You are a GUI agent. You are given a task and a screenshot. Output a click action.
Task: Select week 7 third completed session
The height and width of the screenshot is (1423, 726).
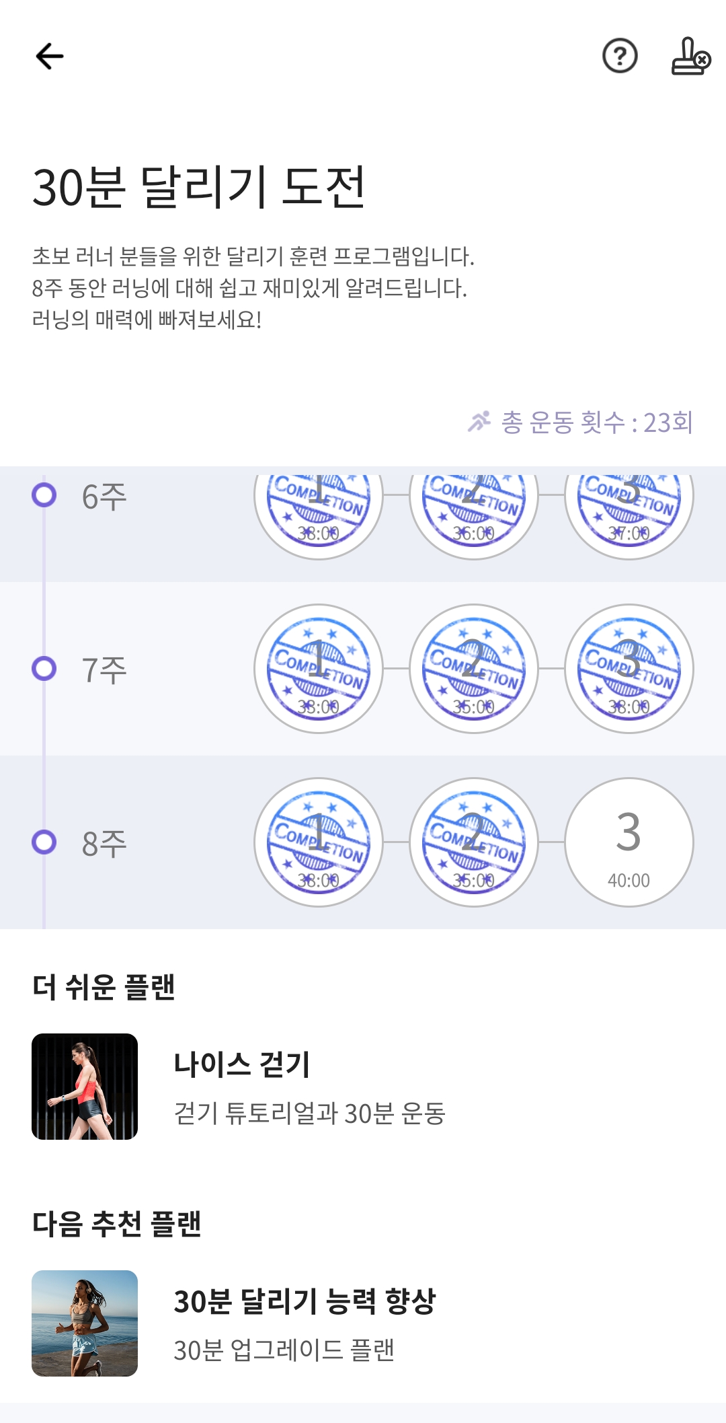(x=629, y=669)
